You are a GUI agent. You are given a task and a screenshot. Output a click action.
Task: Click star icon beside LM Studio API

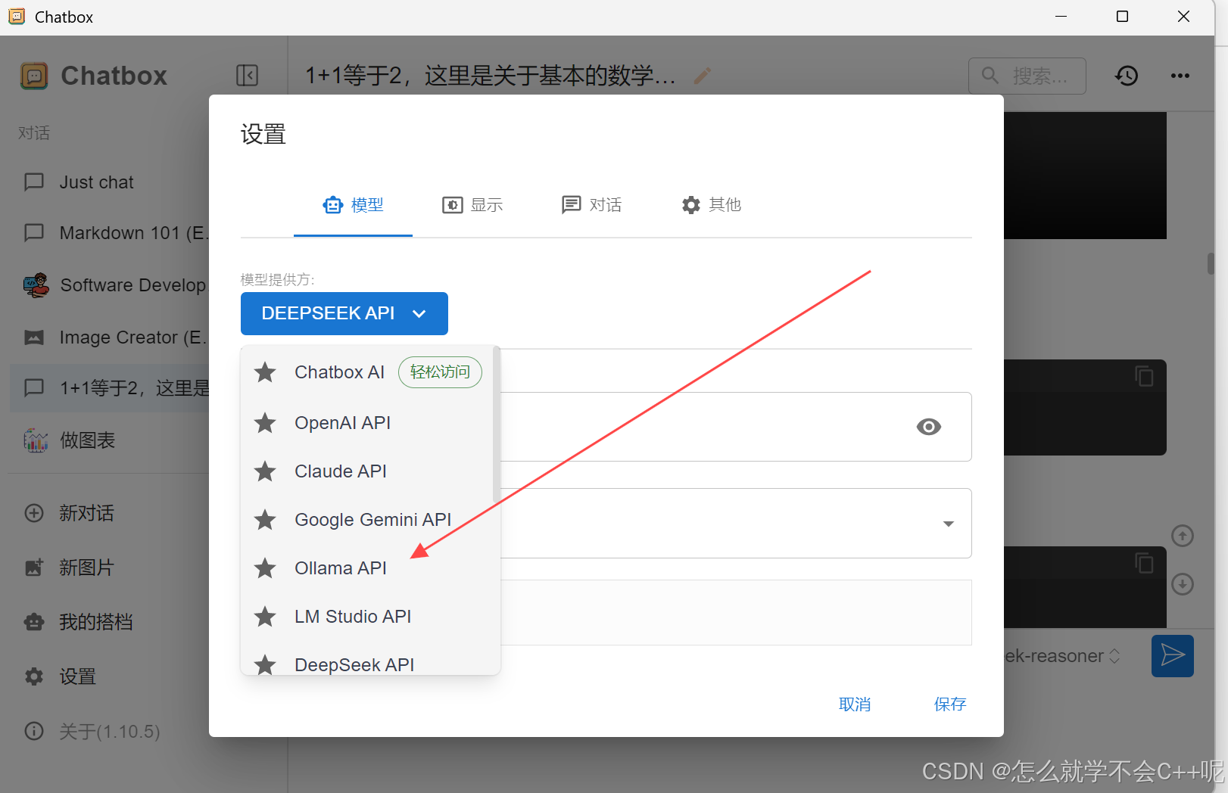coord(265,617)
